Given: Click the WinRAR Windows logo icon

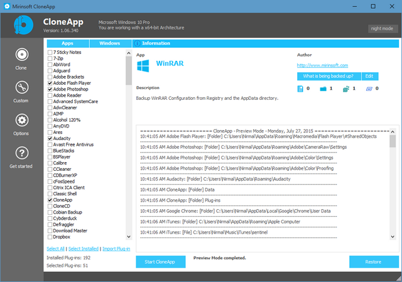Looking at the screenshot, I should 143,66.
